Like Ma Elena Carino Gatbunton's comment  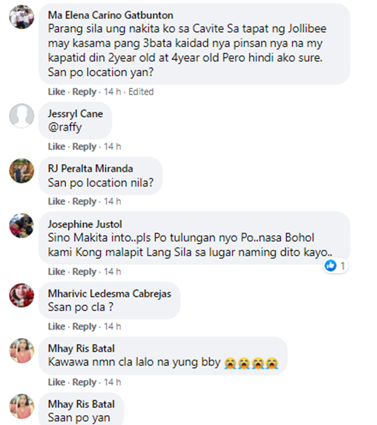tap(57, 92)
